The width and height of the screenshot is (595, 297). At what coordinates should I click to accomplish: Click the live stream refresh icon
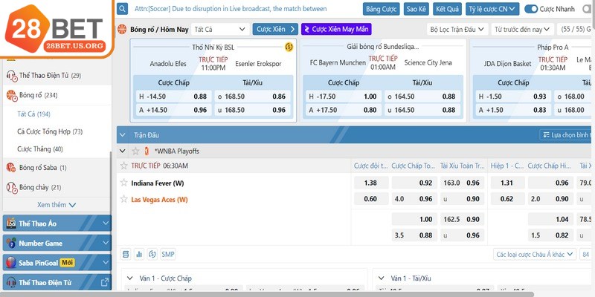[152, 254]
